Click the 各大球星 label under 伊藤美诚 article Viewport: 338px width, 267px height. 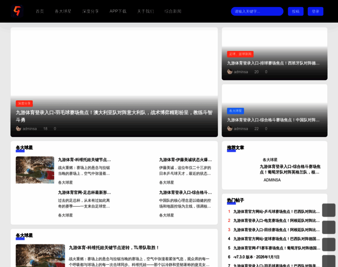pos(166,182)
